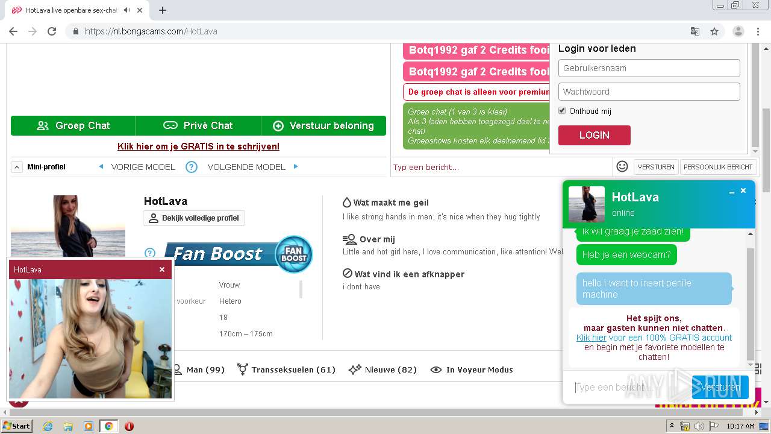Click the HotLava chat widget avatar
This screenshot has width=771, height=434.
click(x=587, y=204)
